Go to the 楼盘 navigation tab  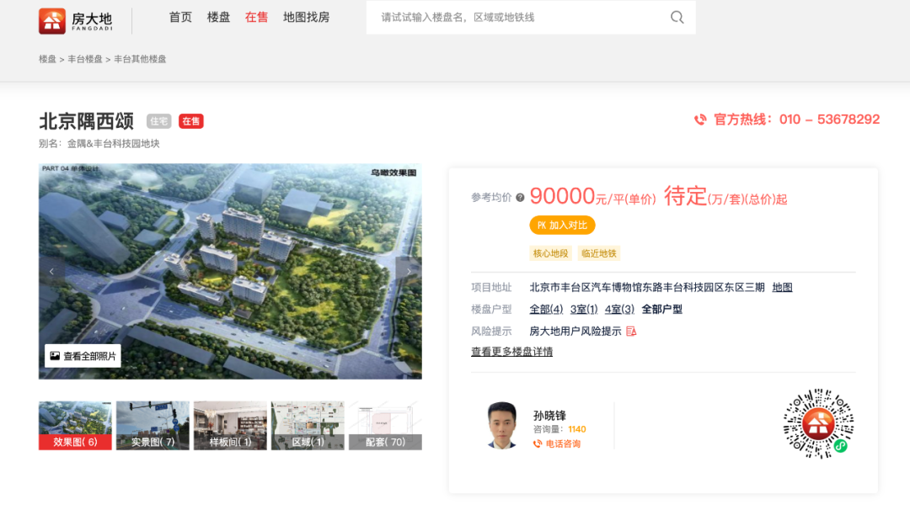tap(218, 18)
